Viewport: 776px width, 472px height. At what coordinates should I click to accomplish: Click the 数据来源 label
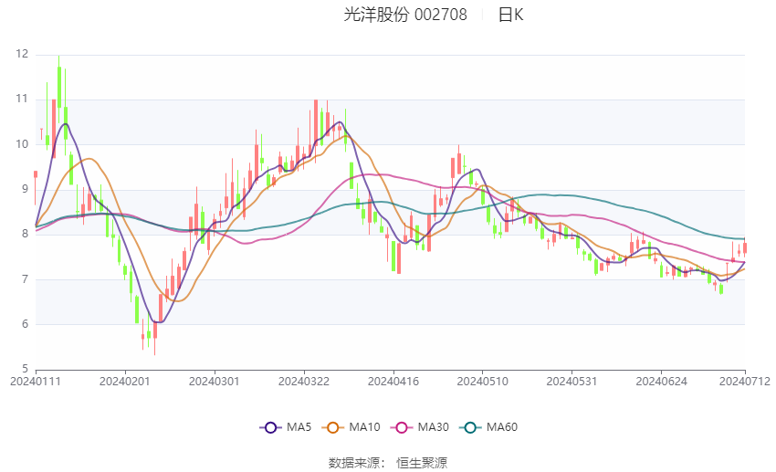354,463
